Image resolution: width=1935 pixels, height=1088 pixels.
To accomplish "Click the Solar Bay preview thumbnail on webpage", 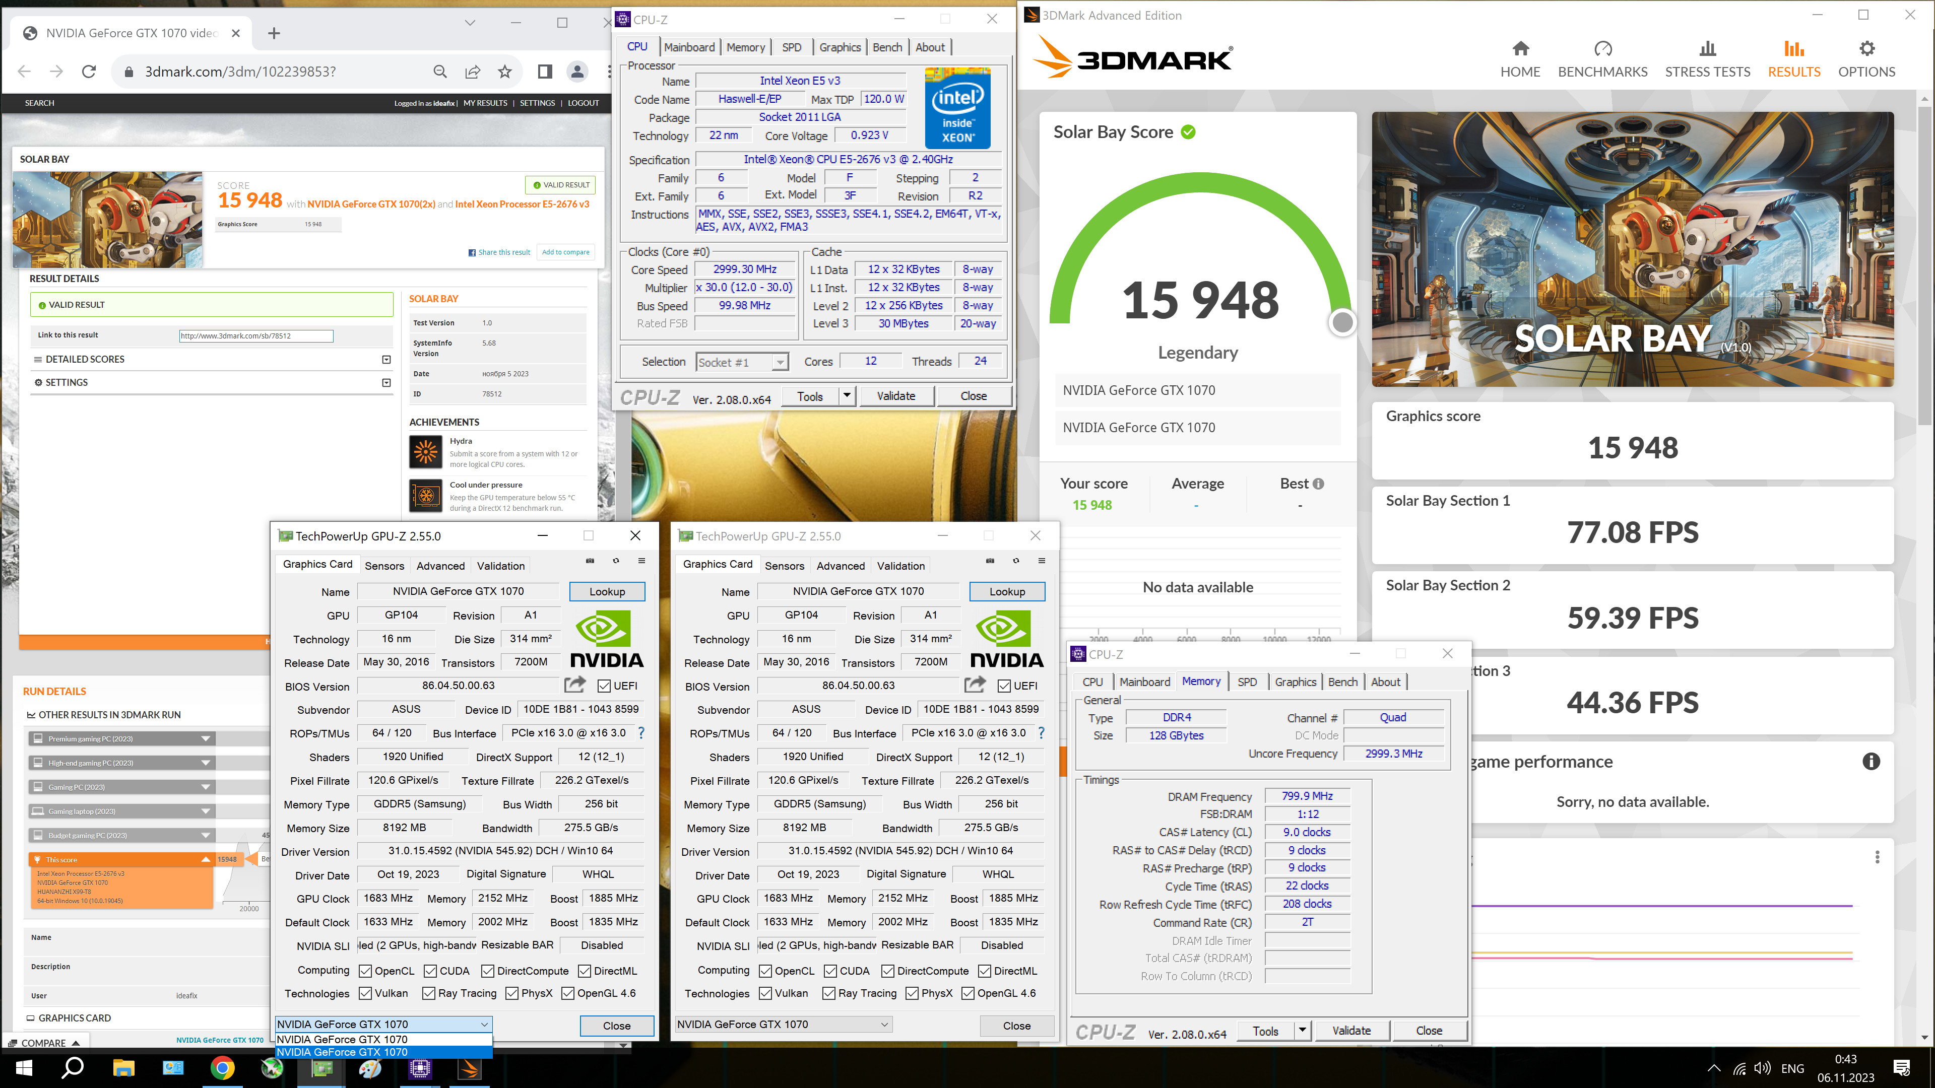I will (x=108, y=220).
